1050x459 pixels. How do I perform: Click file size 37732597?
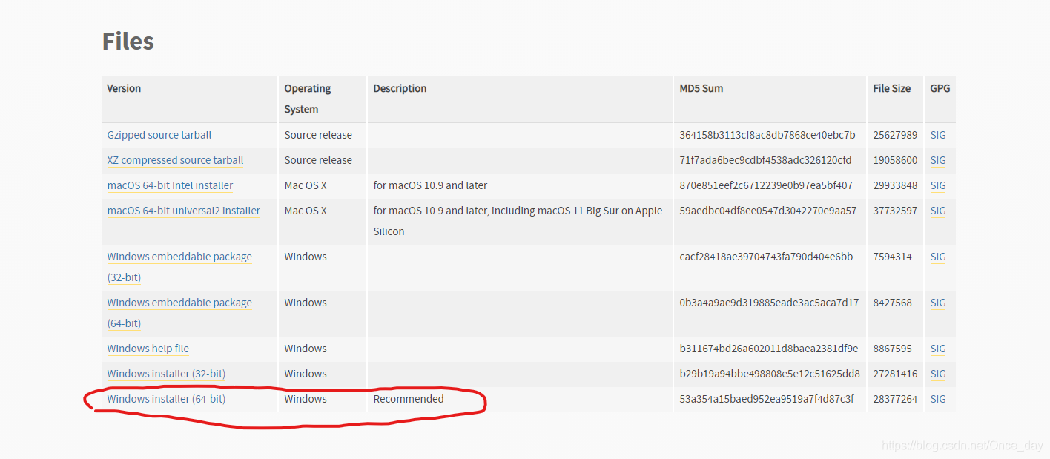pyautogui.click(x=895, y=211)
